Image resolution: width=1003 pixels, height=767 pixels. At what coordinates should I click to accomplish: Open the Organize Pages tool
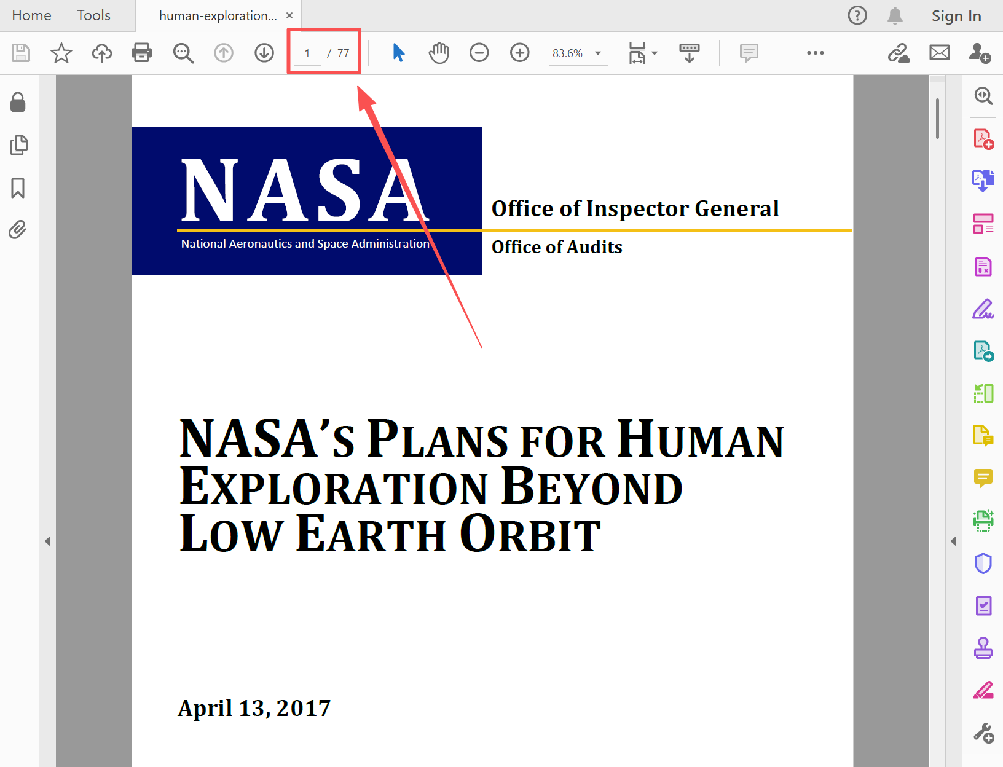[983, 224]
